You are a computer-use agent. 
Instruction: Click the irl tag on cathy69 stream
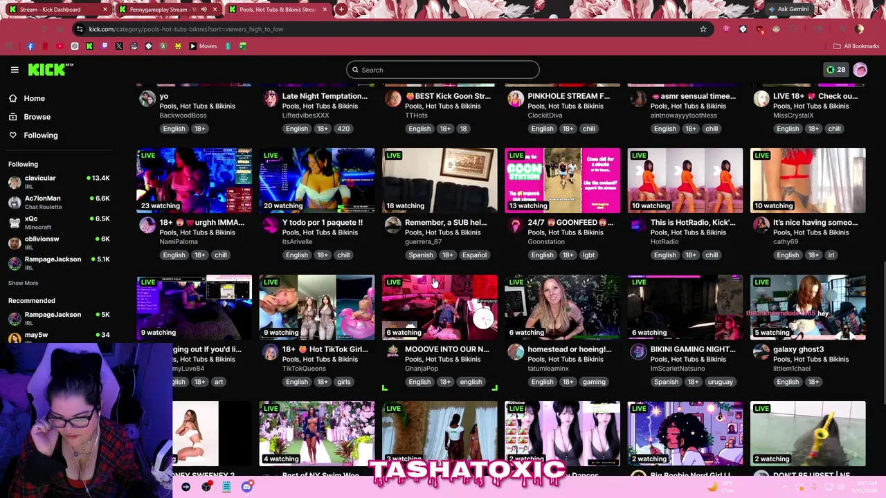coord(831,255)
